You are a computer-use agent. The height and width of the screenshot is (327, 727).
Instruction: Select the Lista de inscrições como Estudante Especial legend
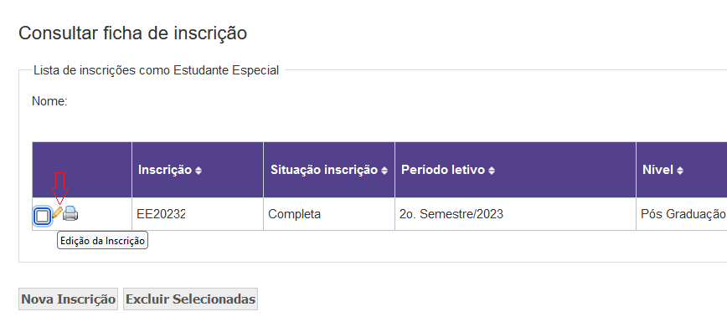[x=157, y=70]
